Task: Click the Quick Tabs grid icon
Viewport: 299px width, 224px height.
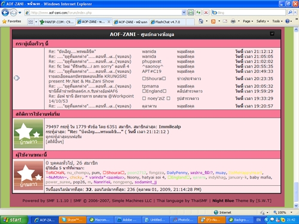Action: 30,22
